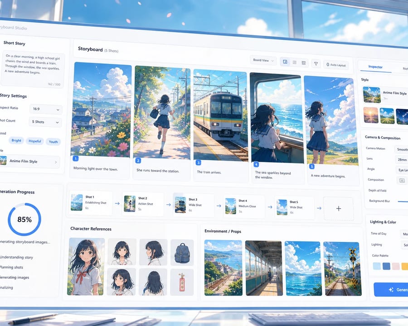Click the 'Planning shots' progress step

[11, 267]
